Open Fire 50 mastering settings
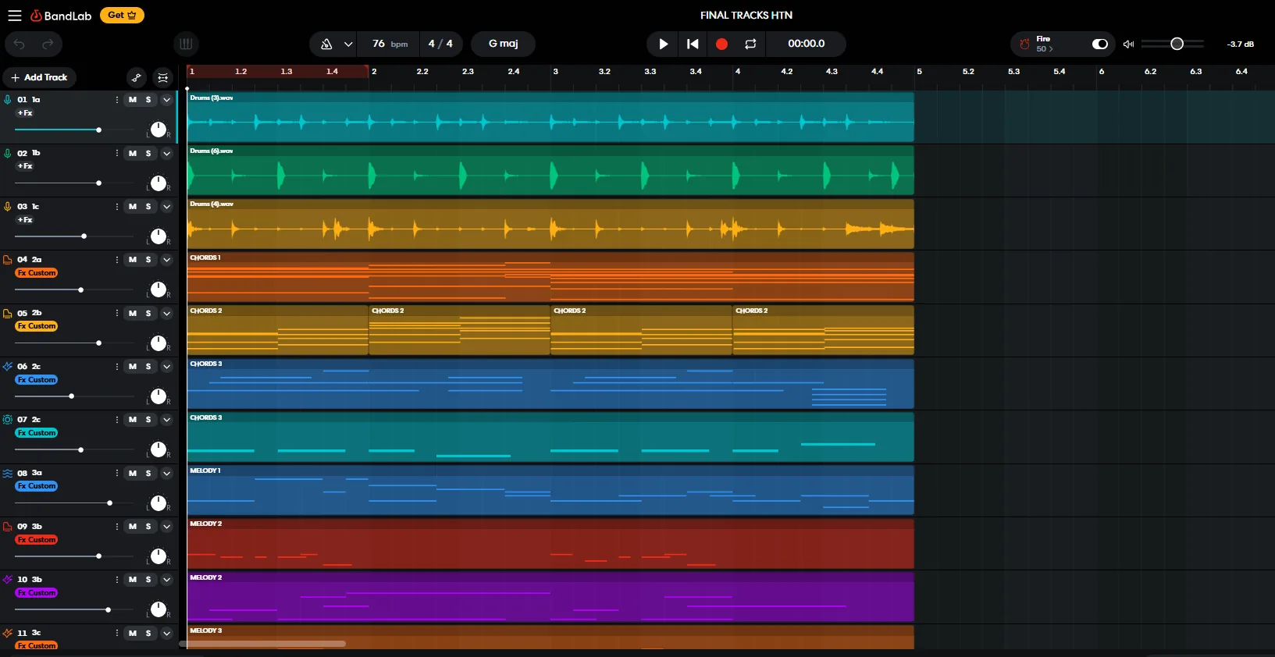1275x657 pixels. click(x=1044, y=44)
